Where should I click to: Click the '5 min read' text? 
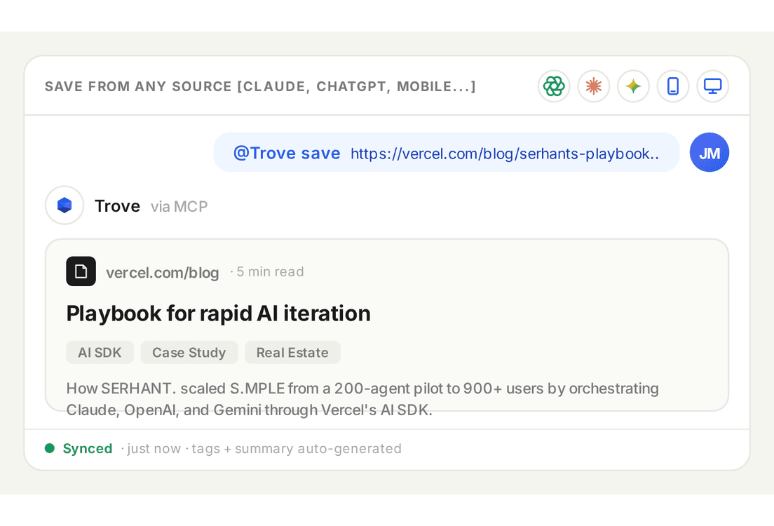point(270,271)
